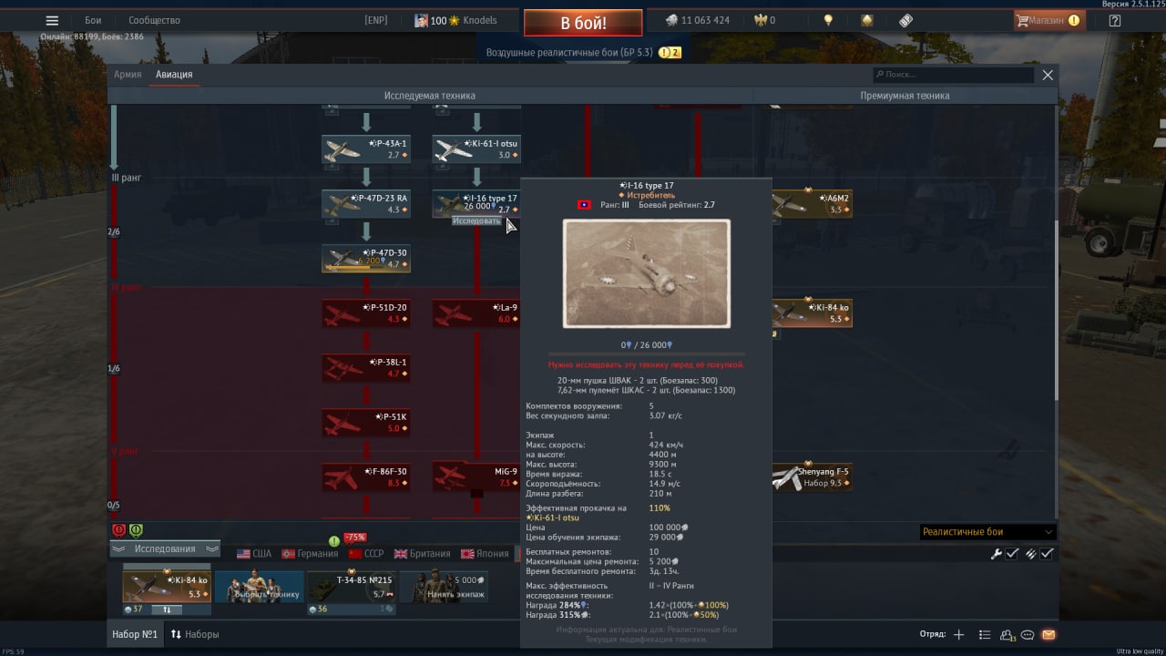Select the locked P-51K card
This screenshot has width=1166, height=656.
(x=366, y=423)
